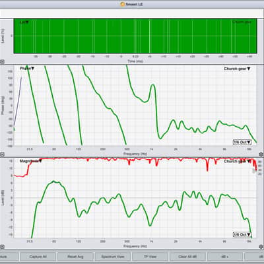Switch to TF View
The width and height of the screenshot is (264, 264).
point(150,257)
